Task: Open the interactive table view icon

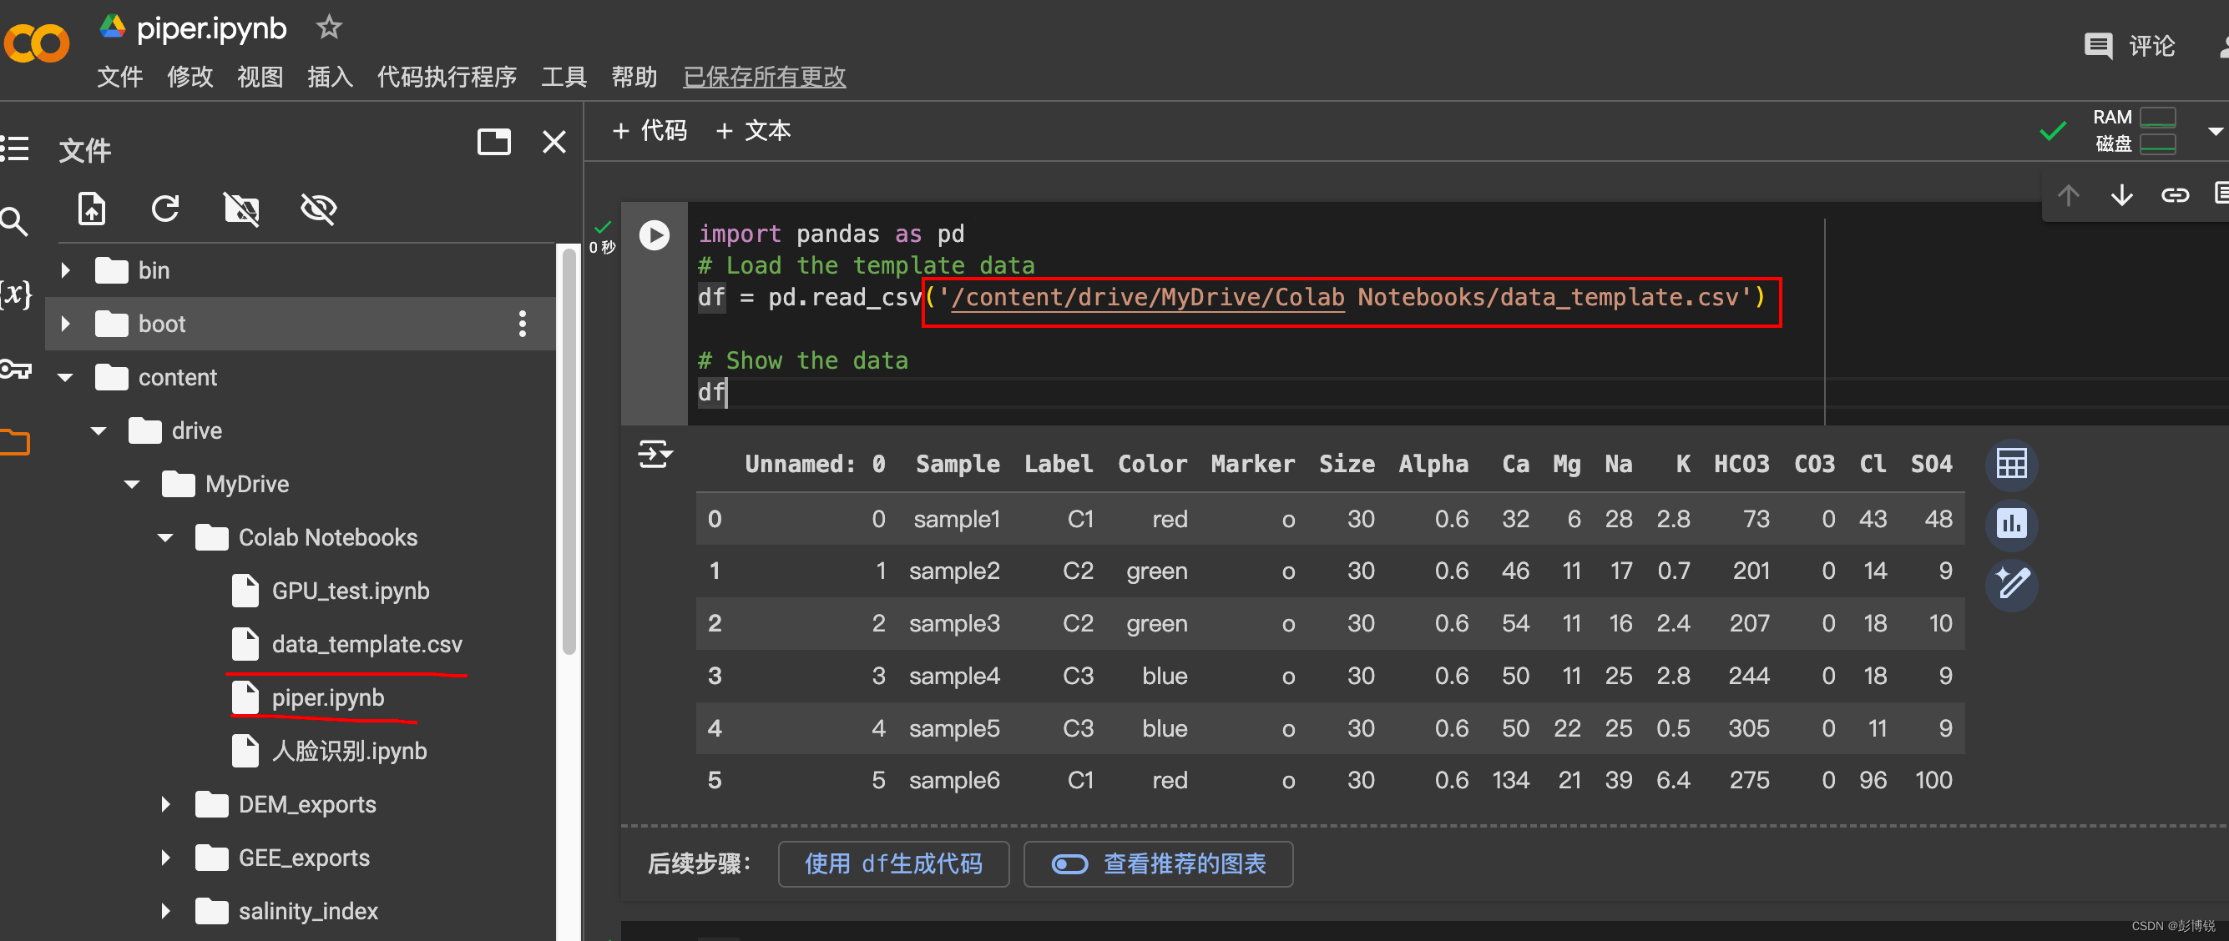Action: (2012, 464)
